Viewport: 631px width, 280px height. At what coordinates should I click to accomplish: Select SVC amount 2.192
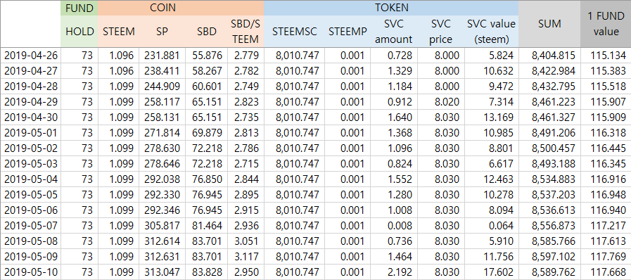394,272
